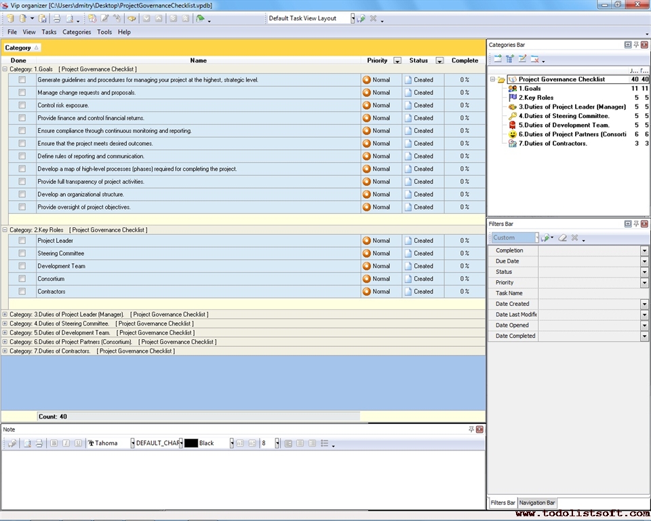
Task: Click the Category grouping header button
Action: click(22, 47)
